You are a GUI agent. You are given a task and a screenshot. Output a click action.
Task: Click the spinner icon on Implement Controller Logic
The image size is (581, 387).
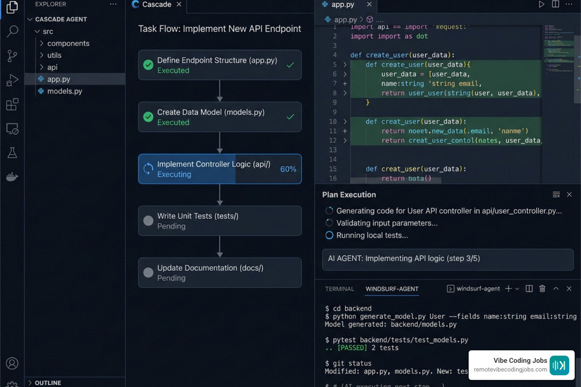148,169
